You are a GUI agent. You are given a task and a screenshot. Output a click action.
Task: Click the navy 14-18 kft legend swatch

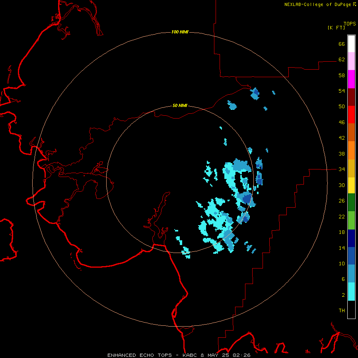[351, 238]
